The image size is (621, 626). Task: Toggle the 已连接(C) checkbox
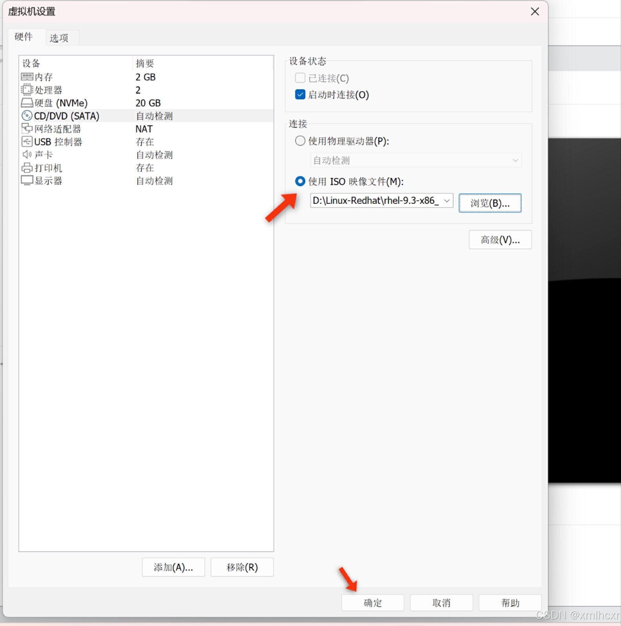[x=300, y=78]
